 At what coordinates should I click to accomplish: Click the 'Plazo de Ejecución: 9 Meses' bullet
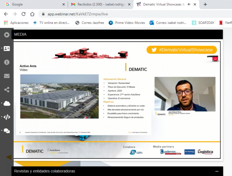tap(121, 87)
